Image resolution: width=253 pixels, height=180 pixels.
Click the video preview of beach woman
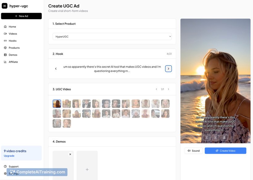click(215, 81)
